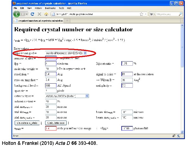
Task: Open the Edit menu
Action: pyautogui.click(x=22, y=8)
